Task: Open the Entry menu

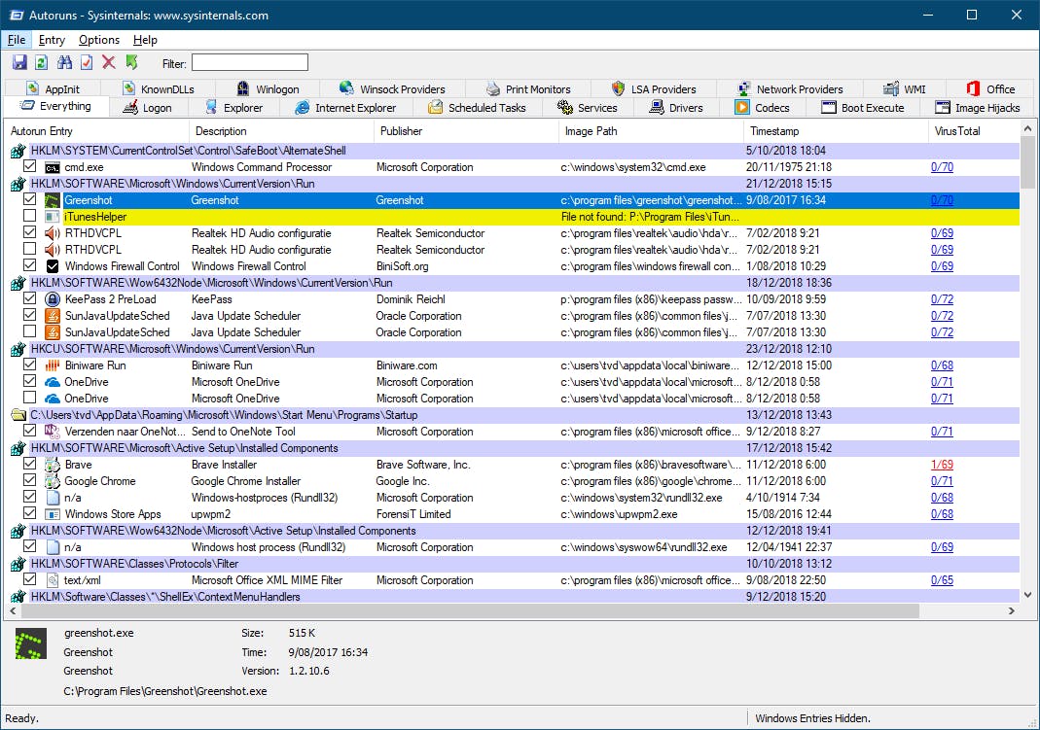Action: point(52,40)
